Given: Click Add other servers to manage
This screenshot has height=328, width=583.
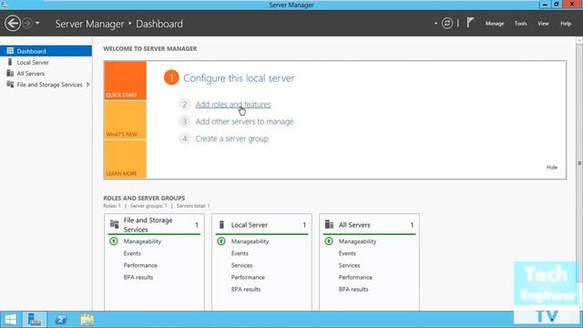Looking at the screenshot, I should coord(244,121).
